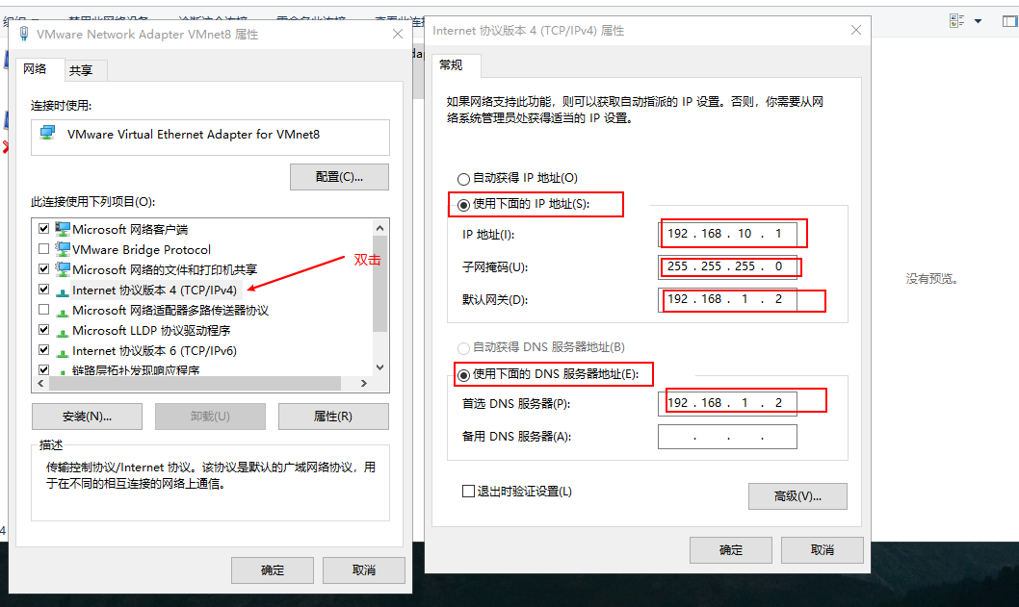The image size is (1019, 607).
Task: Confirm IPv4 properties with 确定
Action: click(x=731, y=550)
